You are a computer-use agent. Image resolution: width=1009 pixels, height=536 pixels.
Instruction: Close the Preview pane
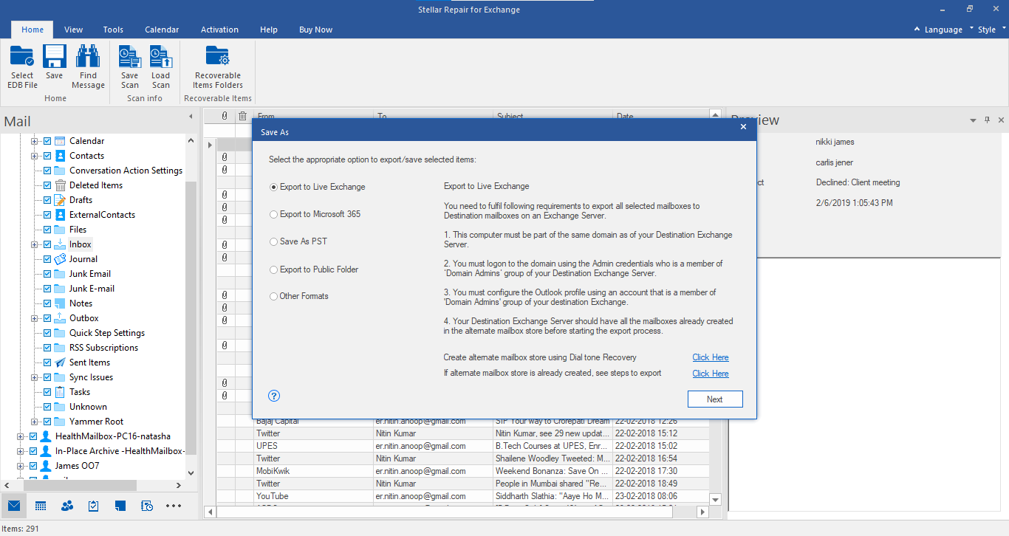pyautogui.click(x=1001, y=120)
